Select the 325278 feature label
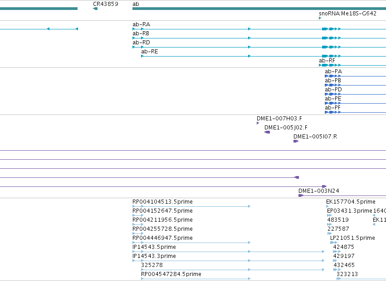 tap(152, 265)
